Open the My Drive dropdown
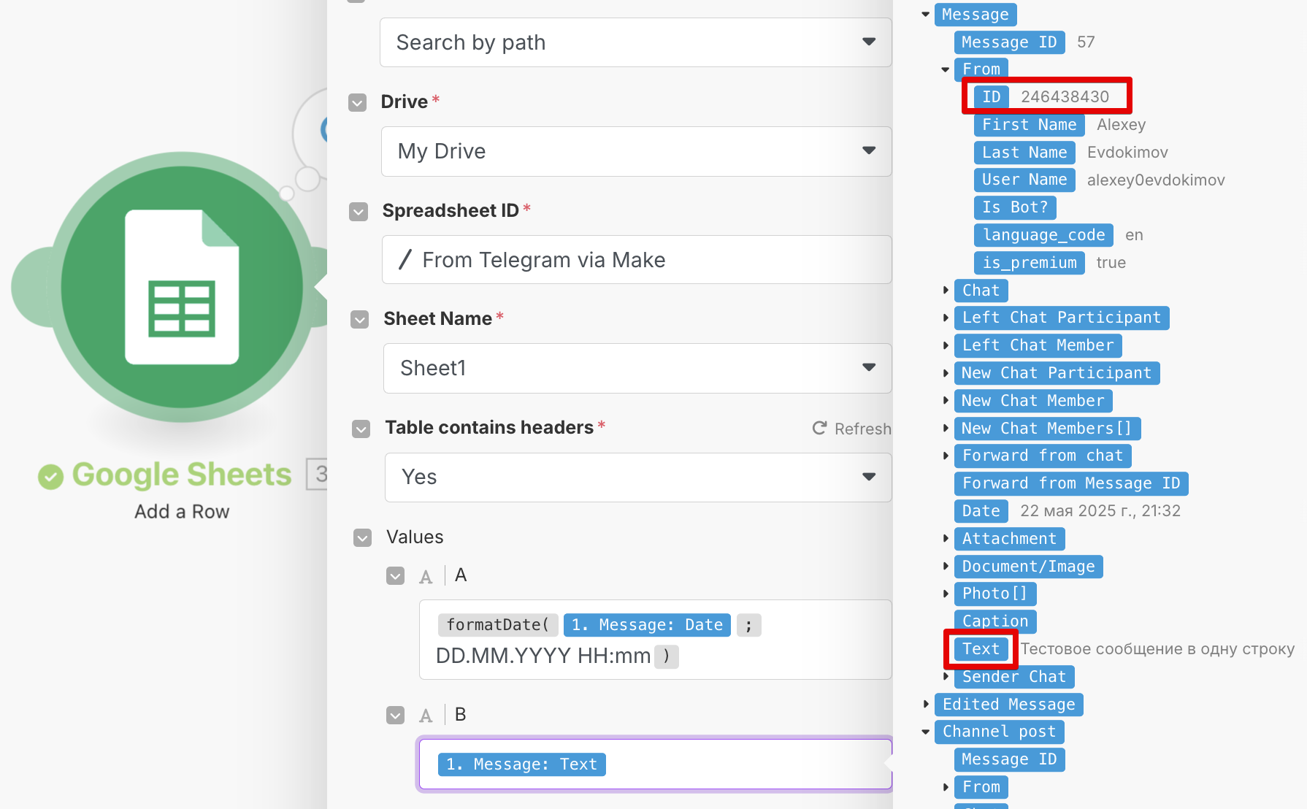This screenshot has height=809, width=1307. (868, 151)
